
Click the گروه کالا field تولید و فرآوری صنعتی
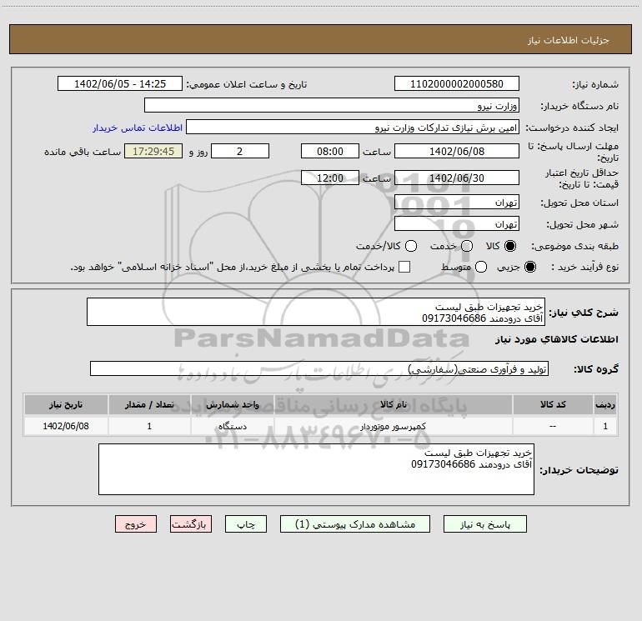click(x=319, y=368)
